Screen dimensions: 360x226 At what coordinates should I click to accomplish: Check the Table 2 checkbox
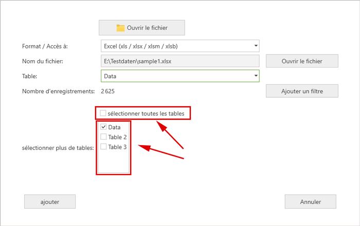coord(103,137)
